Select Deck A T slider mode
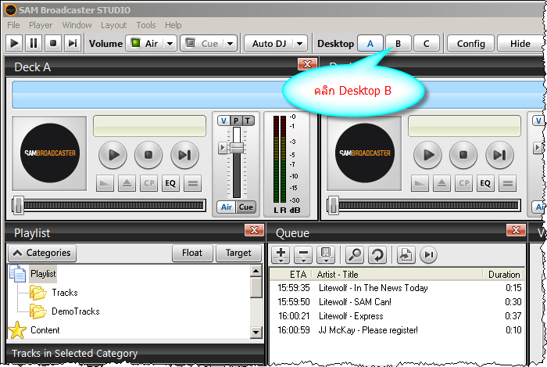The height and width of the screenshot is (367, 547). pyautogui.click(x=248, y=121)
